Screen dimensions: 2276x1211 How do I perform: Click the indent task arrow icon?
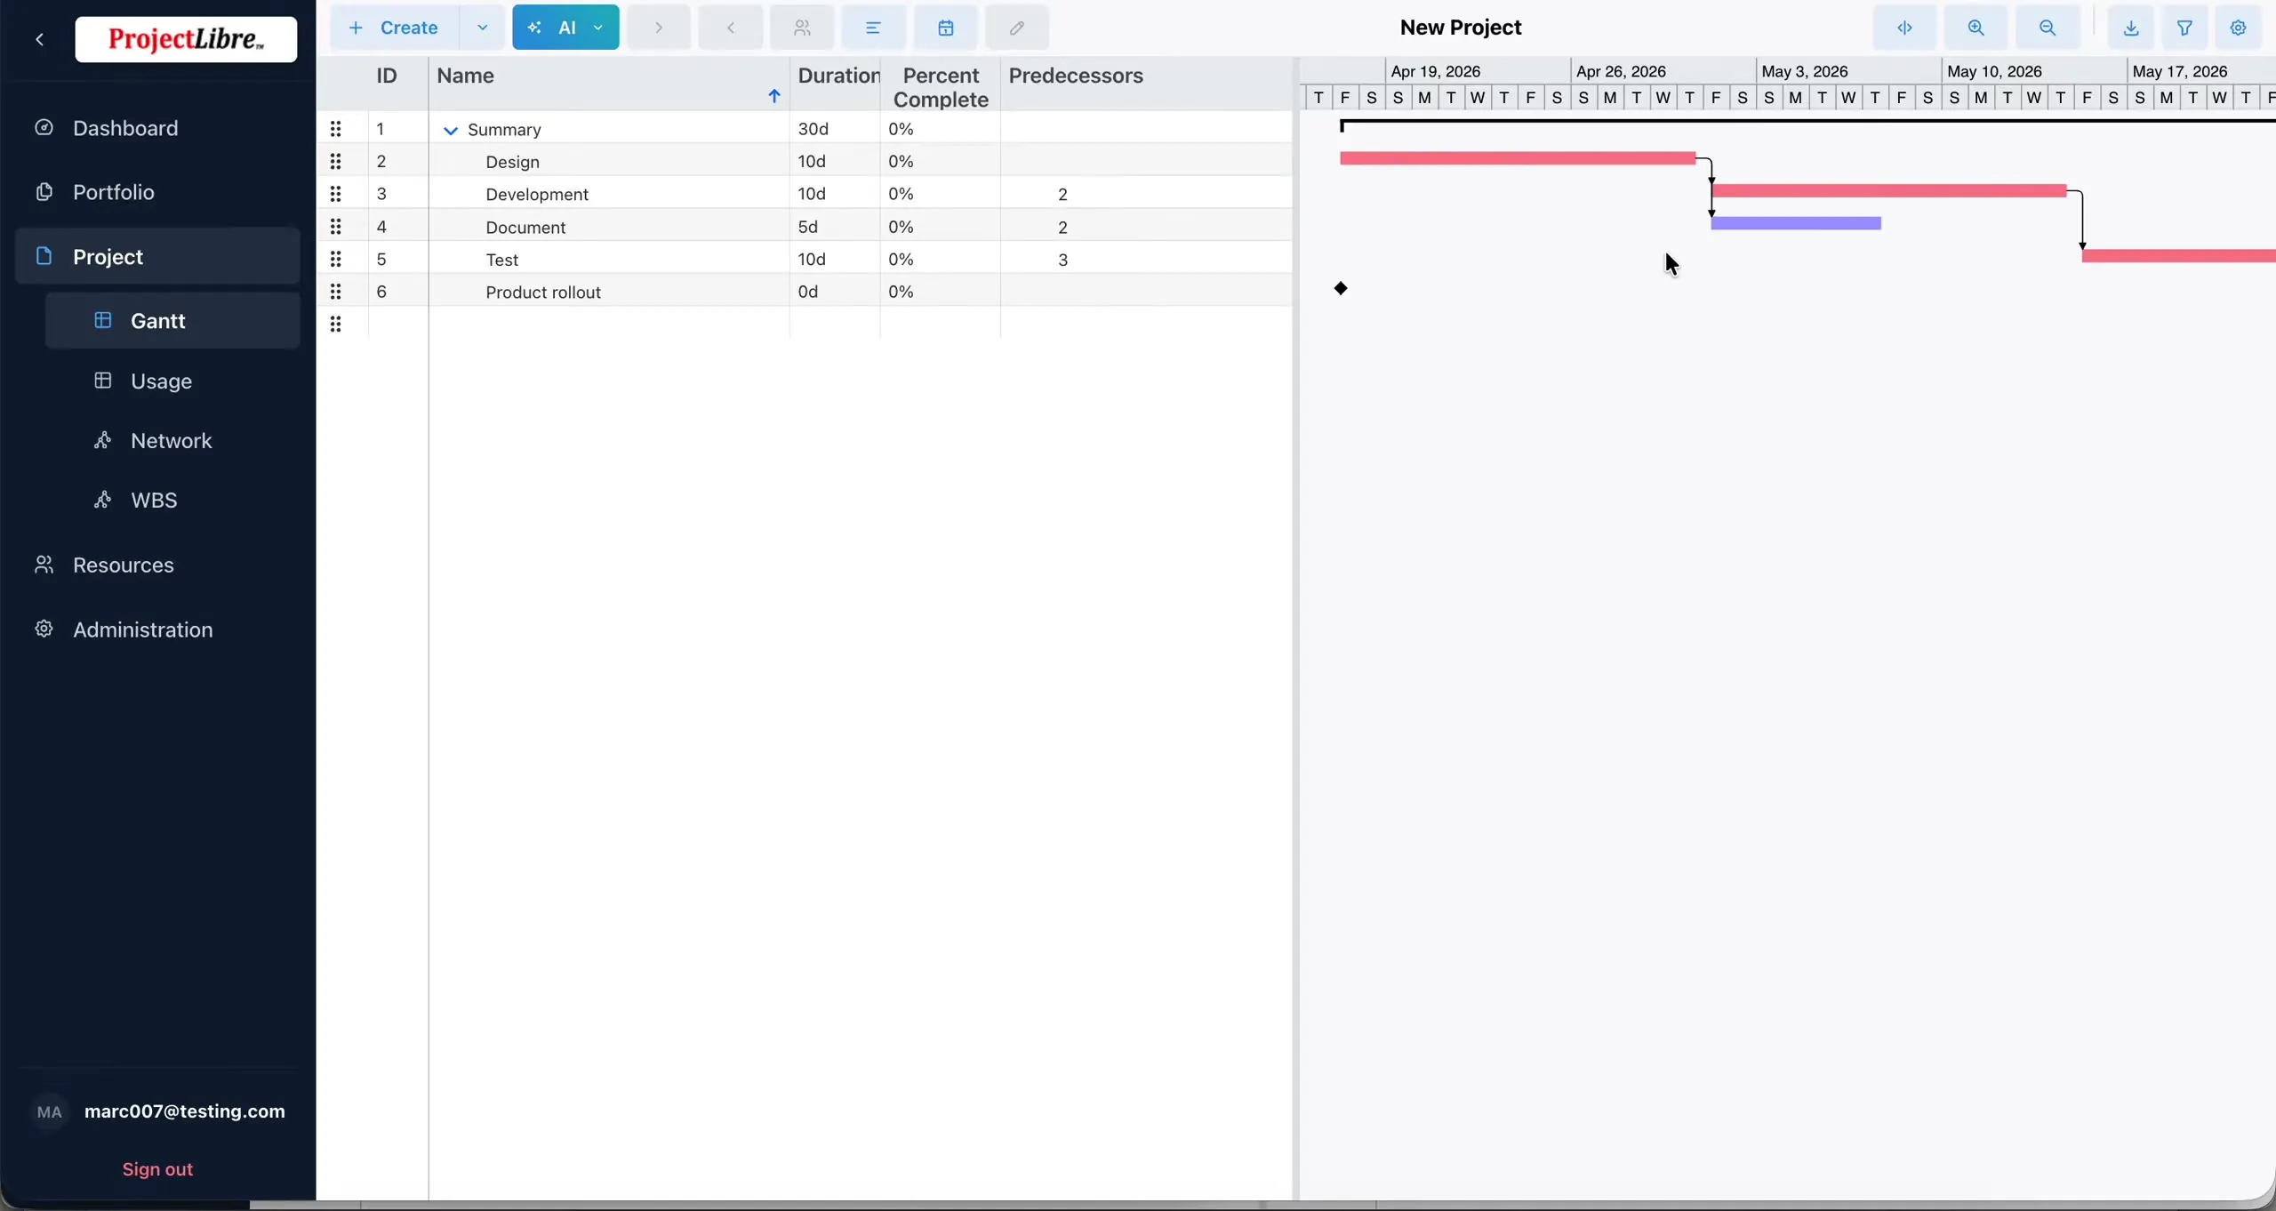[659, 28]
